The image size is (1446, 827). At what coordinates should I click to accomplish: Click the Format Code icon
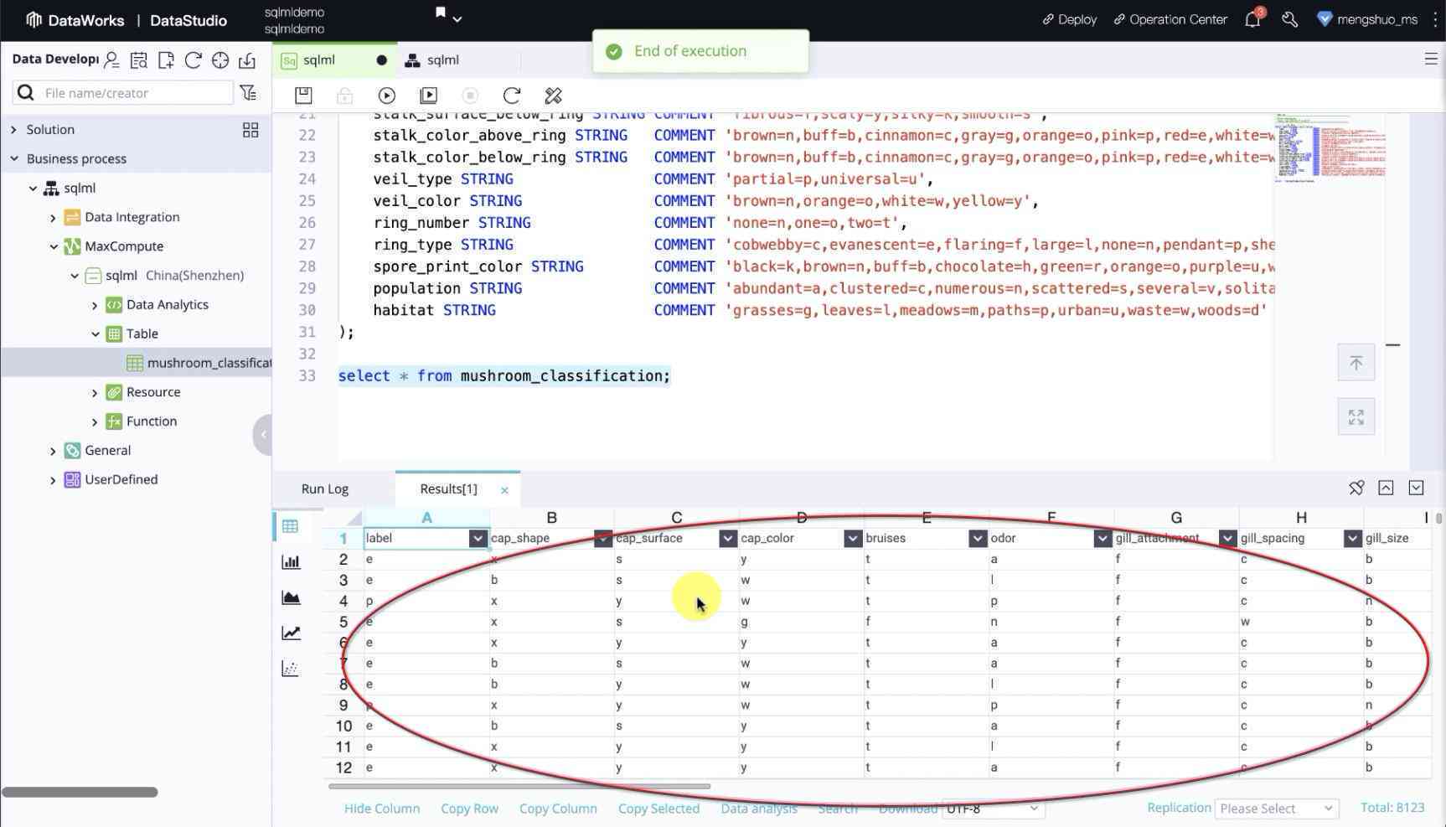(553, 96)
